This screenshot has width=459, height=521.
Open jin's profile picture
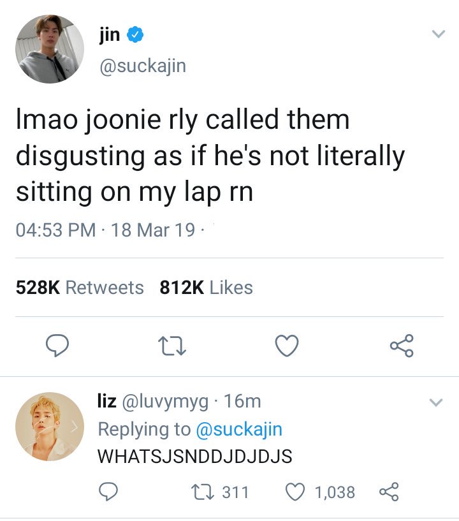coord(50,49)
